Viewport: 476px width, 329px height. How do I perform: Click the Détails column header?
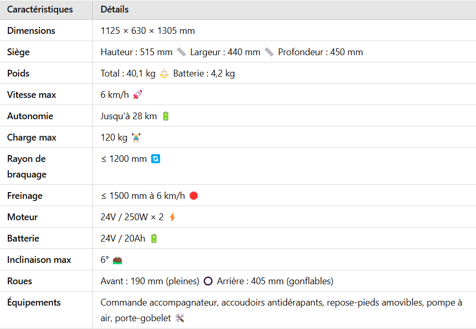[114, 9]
